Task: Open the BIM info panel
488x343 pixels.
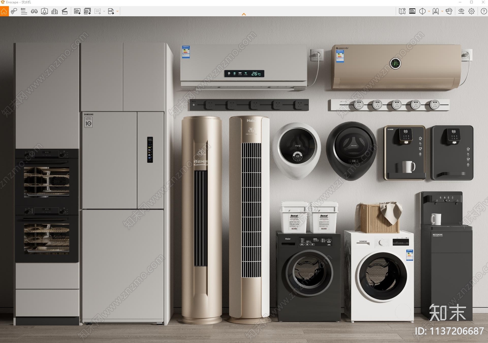Action: tap(24, 12)
